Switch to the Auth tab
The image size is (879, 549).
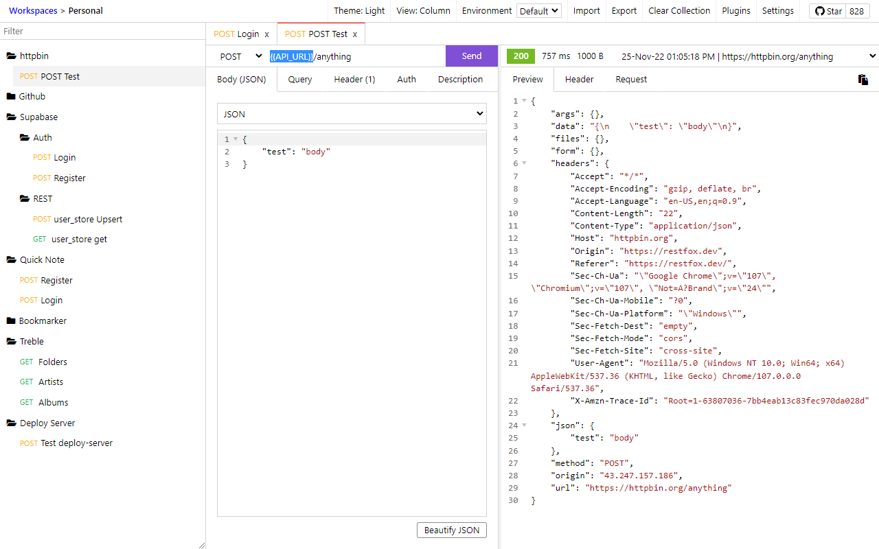point(407,80)
